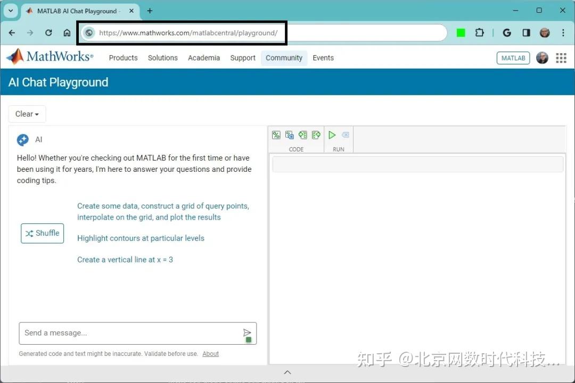The image size is (575, 383).
Task: Click the browser extensions puzzle icon
Action: [x=479, y=32]
